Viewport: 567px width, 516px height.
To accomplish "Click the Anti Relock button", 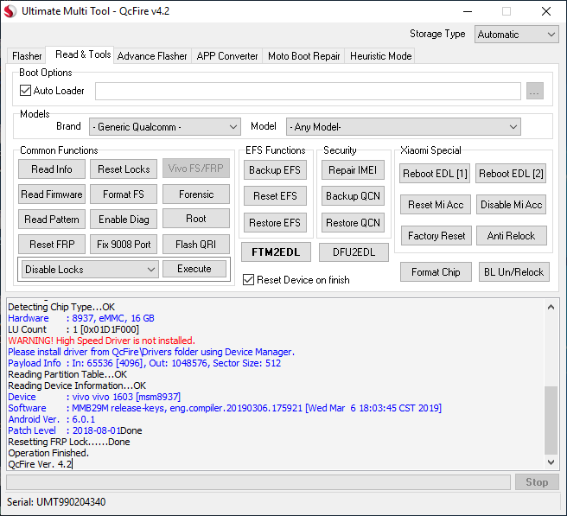I will (x=512, y=236).
